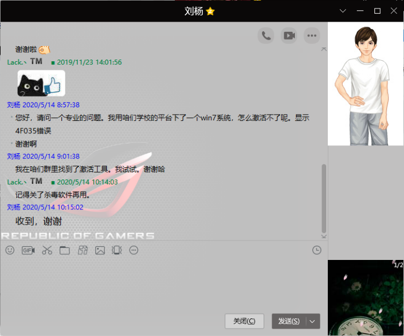This screenshot has height=336, width=404.
Task: Expand the send button dropdown arrow
Action: point(313,321)
